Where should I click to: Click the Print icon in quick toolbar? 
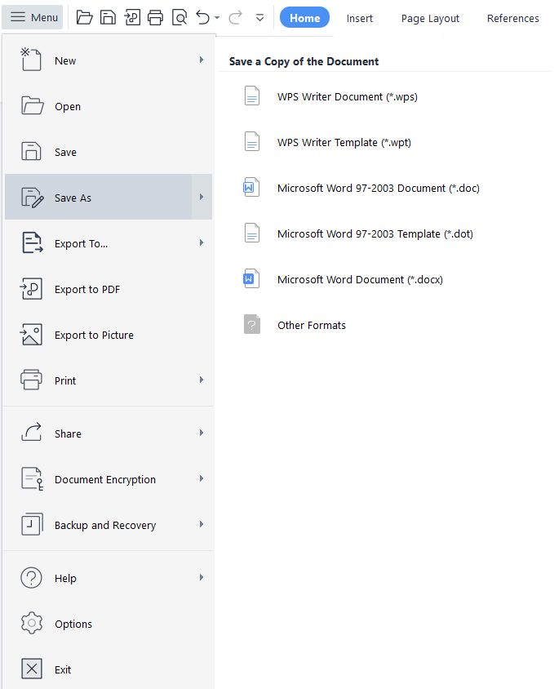pyautogui.click(x=155, y=18)
